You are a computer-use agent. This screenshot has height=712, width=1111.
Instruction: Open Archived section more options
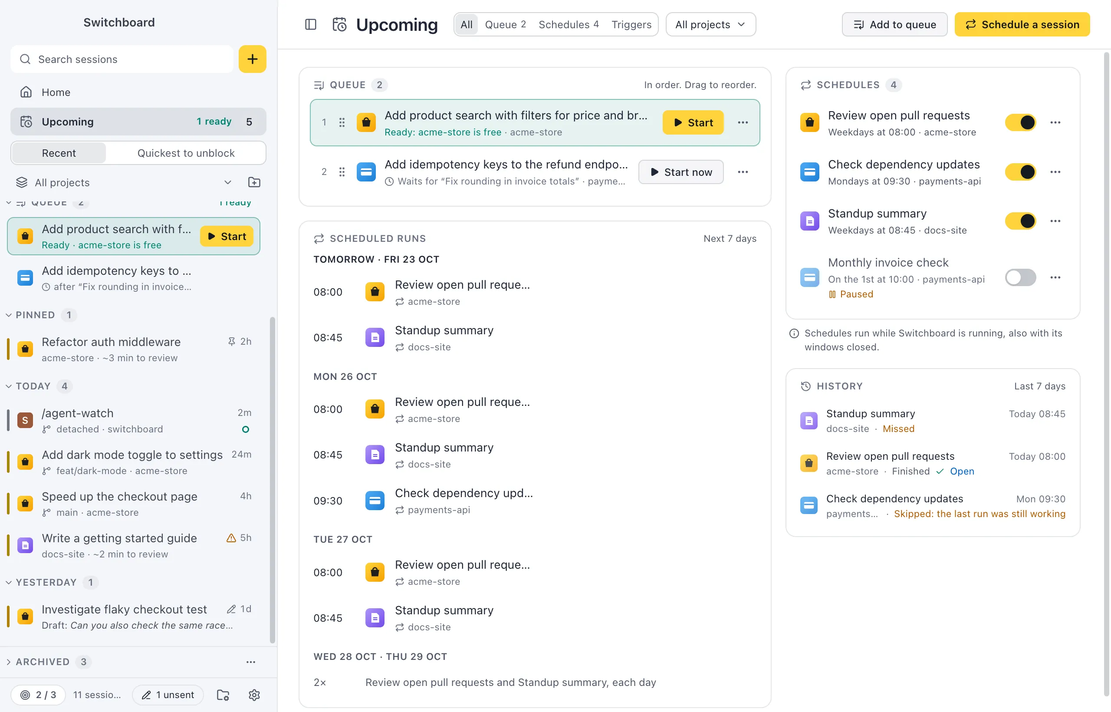[250, 662]
